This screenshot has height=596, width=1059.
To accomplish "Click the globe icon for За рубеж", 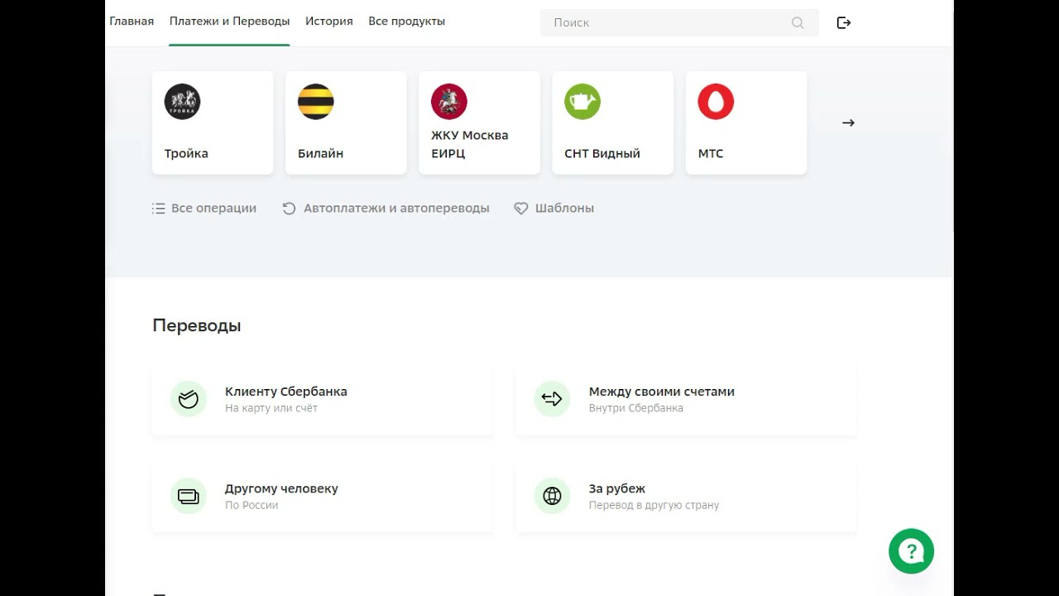I will click(552, 496).
